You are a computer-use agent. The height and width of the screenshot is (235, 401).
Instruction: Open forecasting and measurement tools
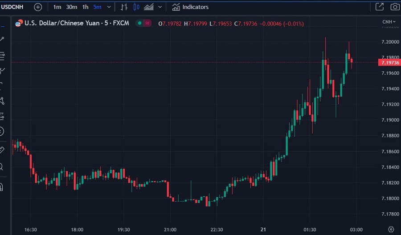tap(2, 117)
